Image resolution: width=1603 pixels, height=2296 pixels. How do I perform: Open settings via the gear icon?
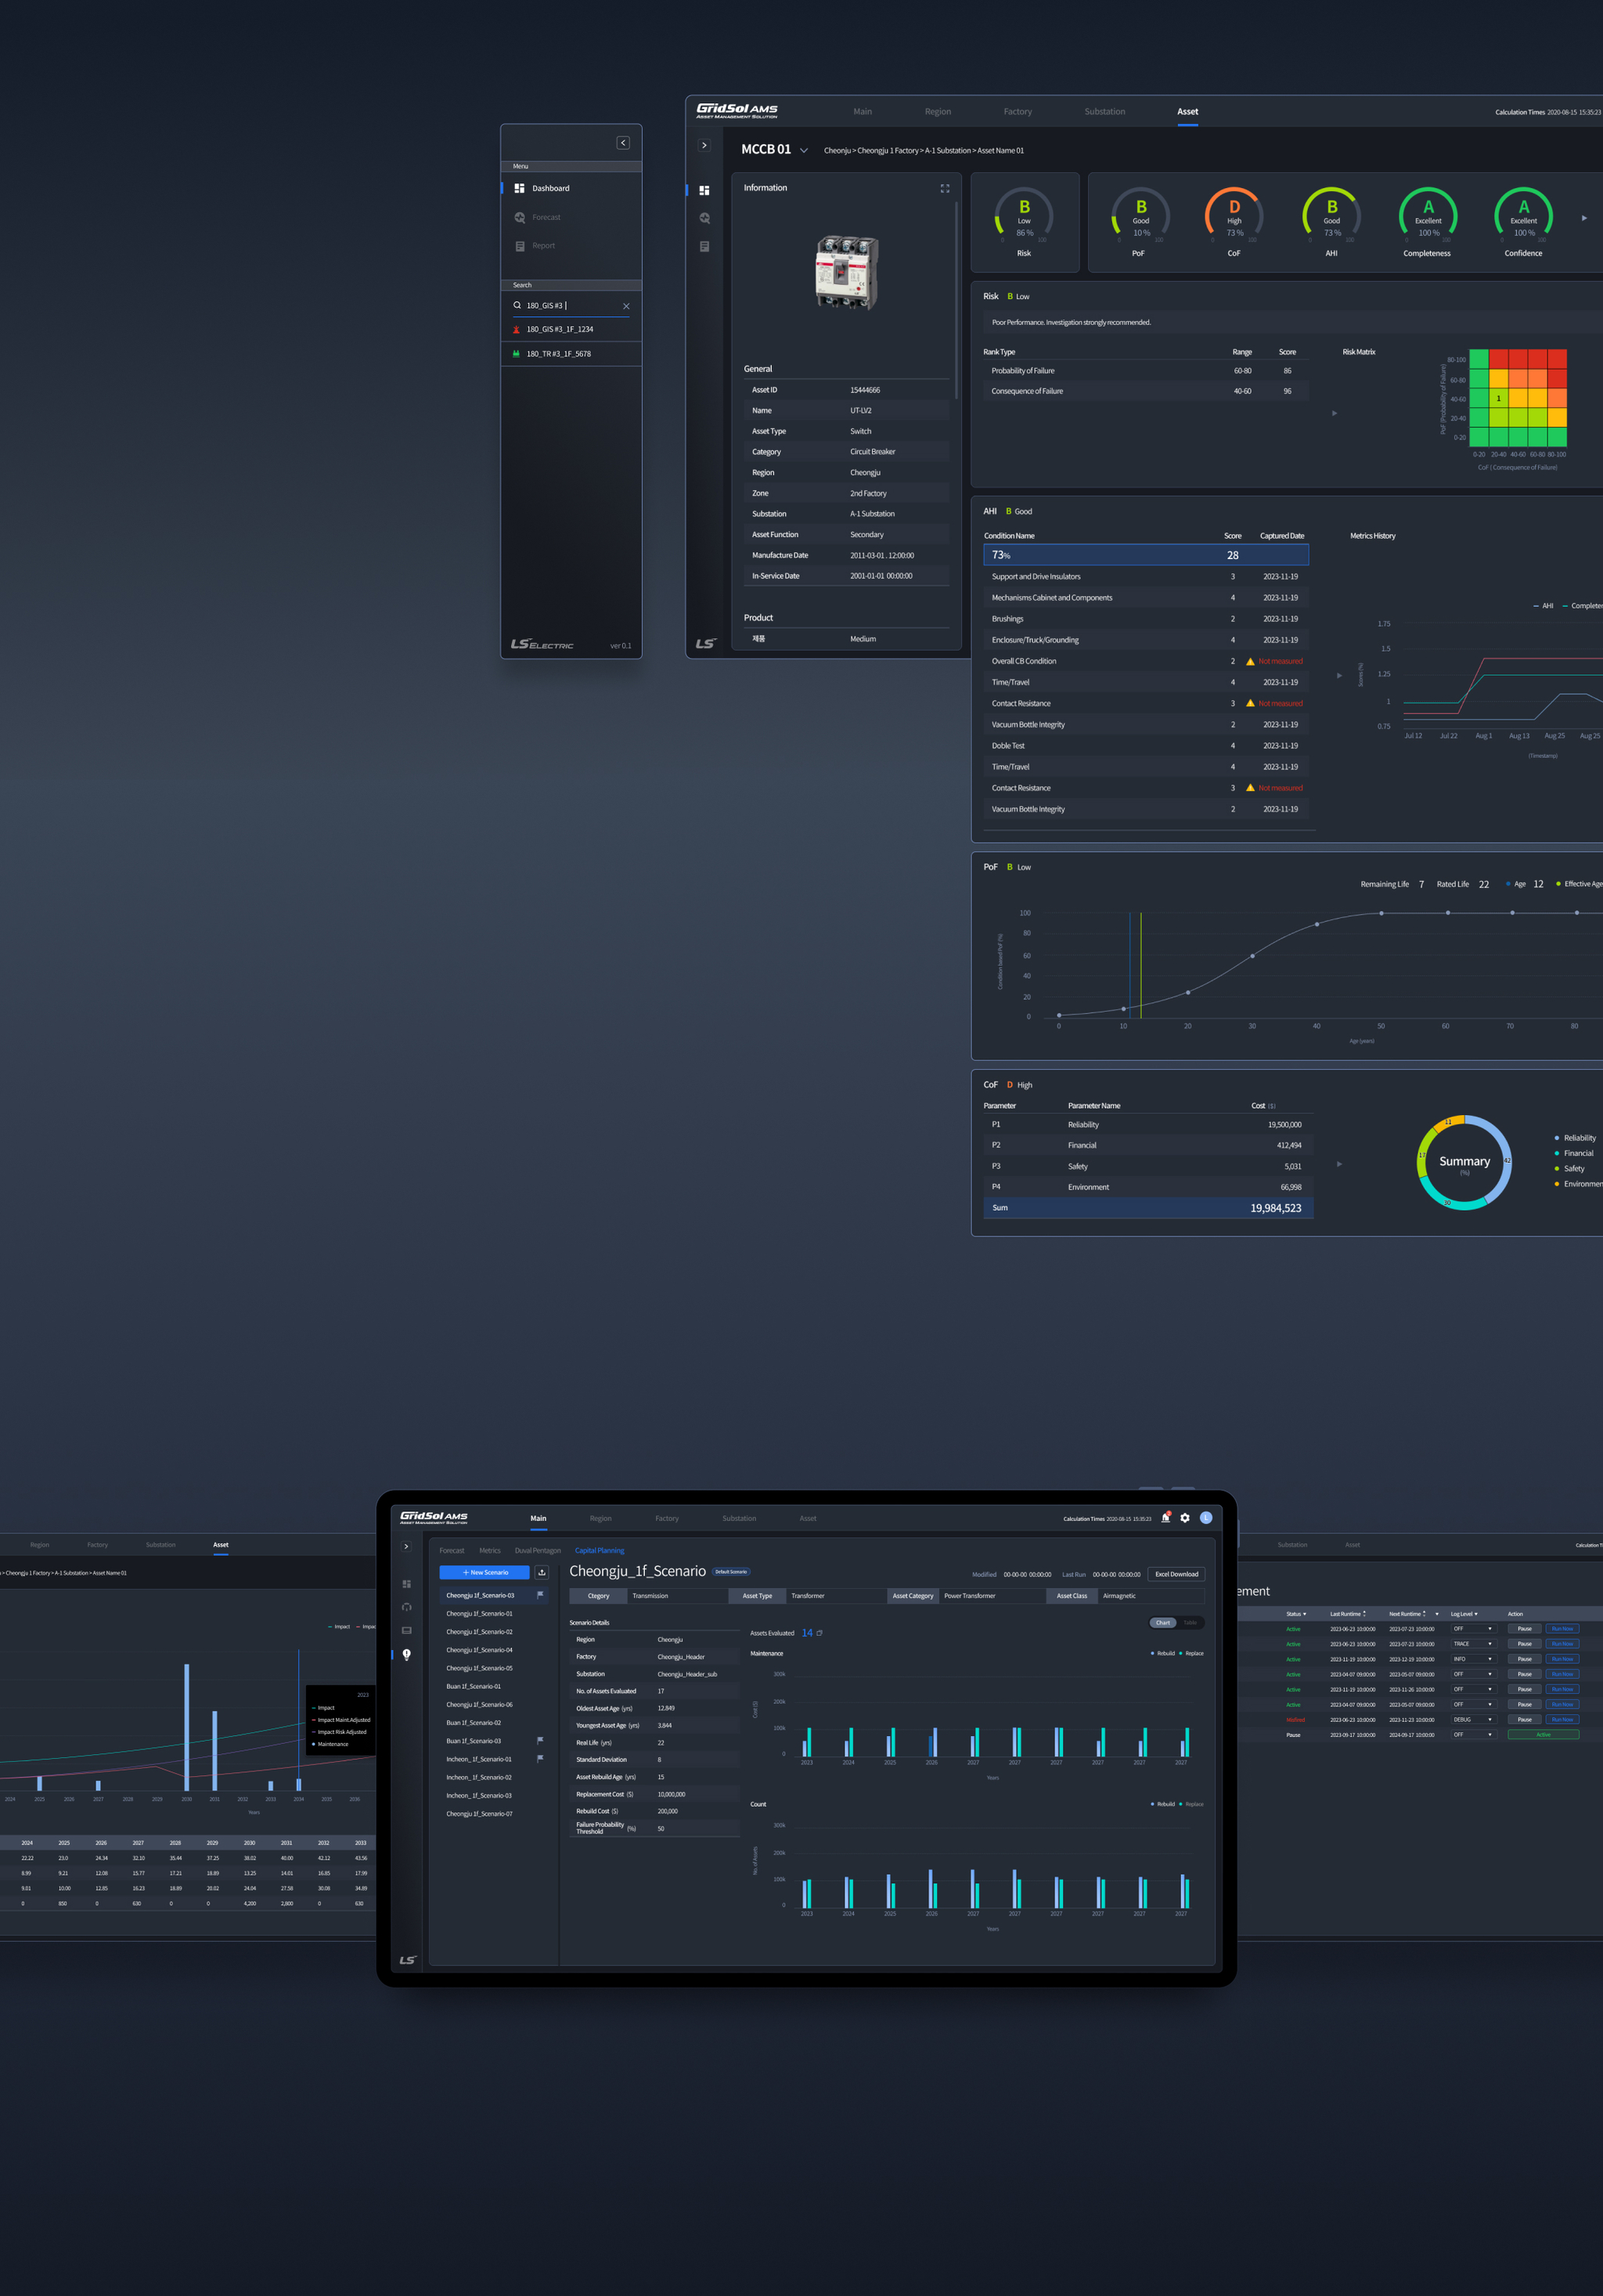pos(1185,1518)
